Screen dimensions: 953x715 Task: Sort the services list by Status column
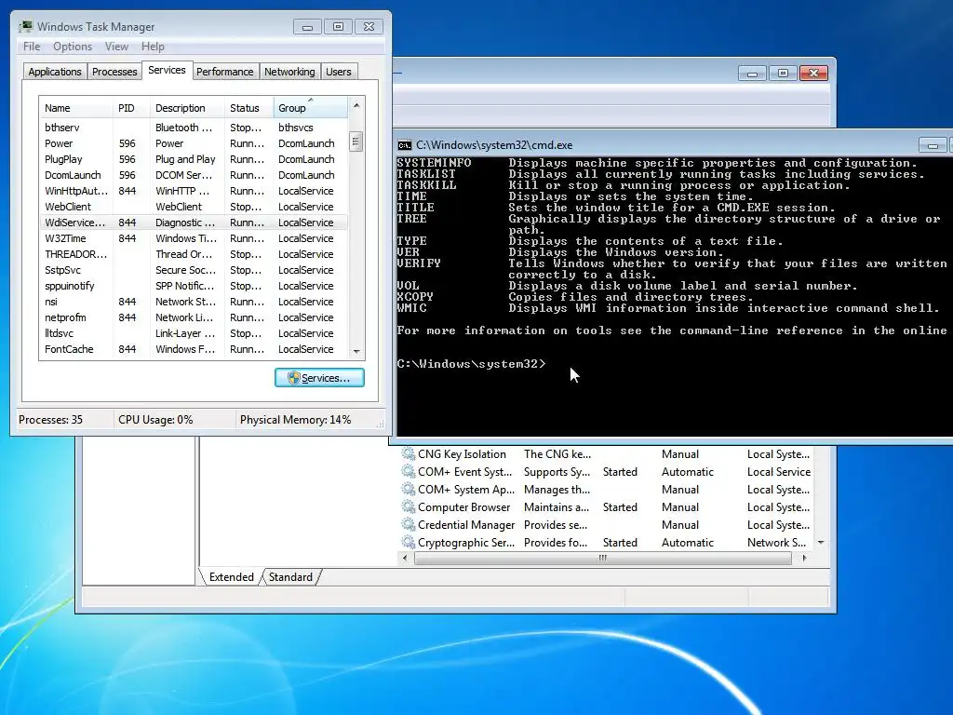[x=249, y=108]
